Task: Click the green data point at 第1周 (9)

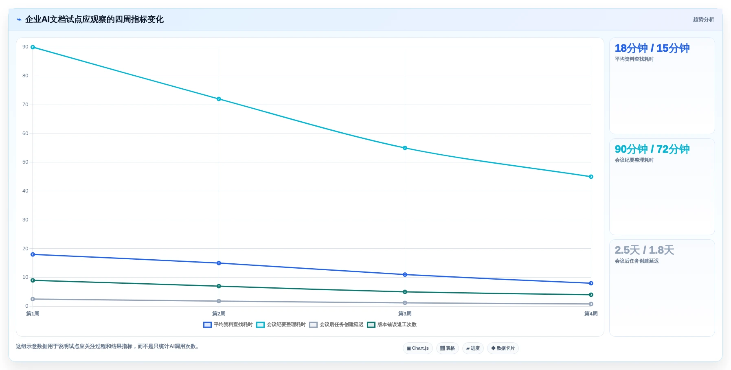Action: click(33, 280)
